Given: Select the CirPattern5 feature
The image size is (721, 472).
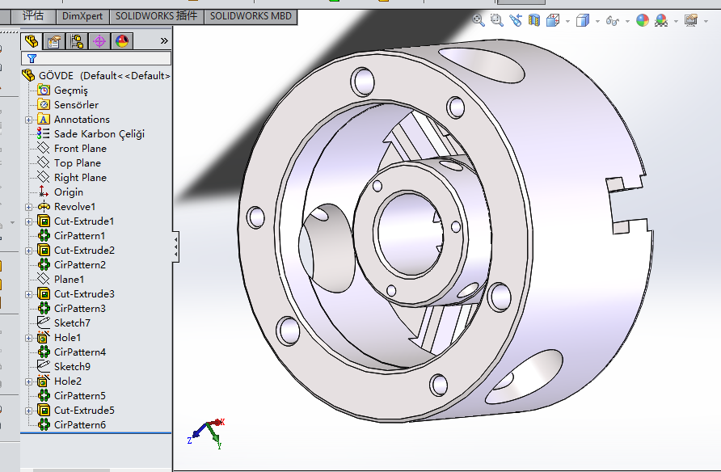Looking at the screenshot, I should pyautogui.click(x=79, y=396).
